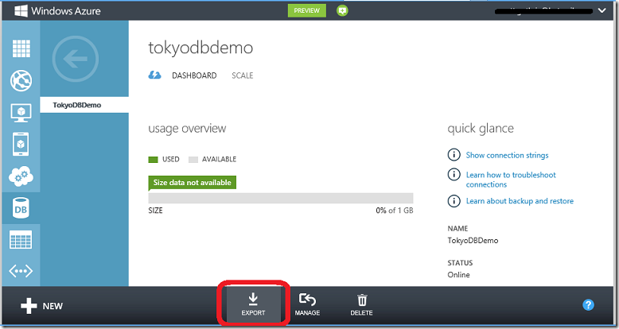Click the green USED legend swatch

point(154,160)
